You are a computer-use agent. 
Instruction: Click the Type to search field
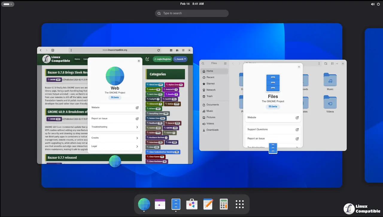point(192,13)
